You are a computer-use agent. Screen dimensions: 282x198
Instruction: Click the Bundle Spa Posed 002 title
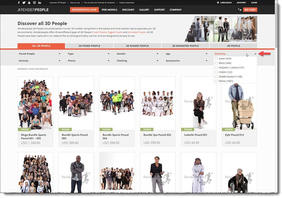pyautogui.click(x=157, y=135)
